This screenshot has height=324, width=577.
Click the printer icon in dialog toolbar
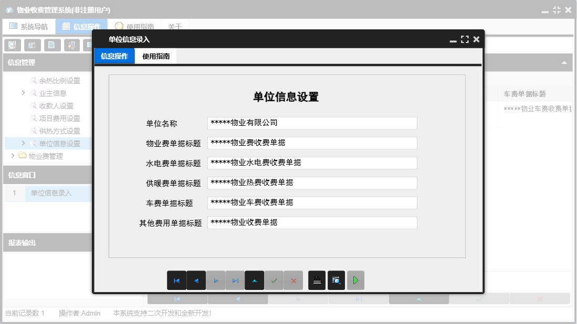317,280
